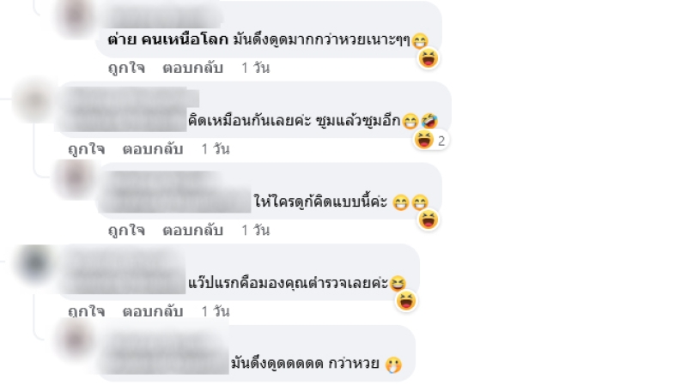Open '1 วัน' timestamp under 'ให้ใครดูก้คิดแบบนี้ค่ะ' comment
Image resolution: width=687 pixels, height=385 pixels.
coord(255,230)
